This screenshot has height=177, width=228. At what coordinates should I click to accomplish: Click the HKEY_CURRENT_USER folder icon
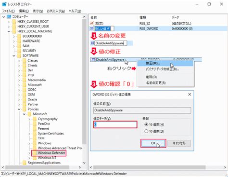click(14, 27)
